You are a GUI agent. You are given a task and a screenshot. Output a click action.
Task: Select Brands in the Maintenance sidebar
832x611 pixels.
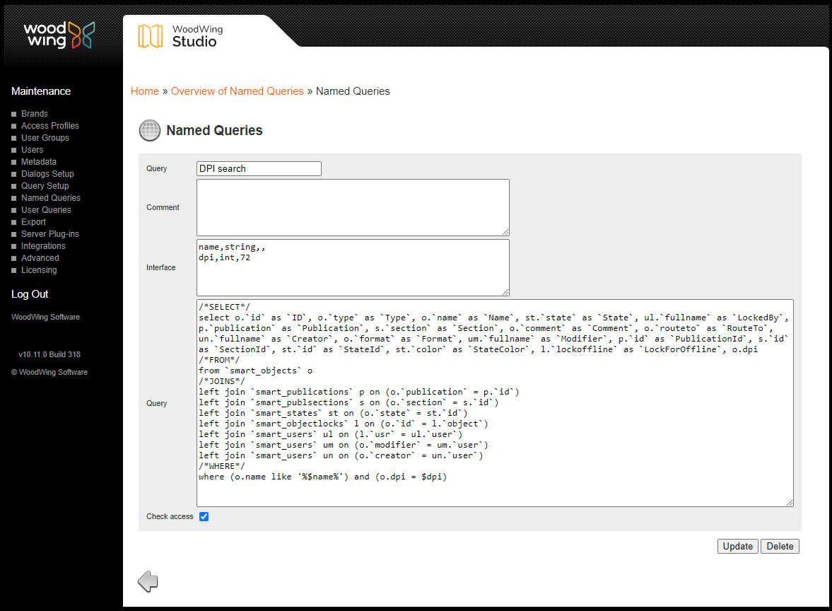[x=34, y=113]
